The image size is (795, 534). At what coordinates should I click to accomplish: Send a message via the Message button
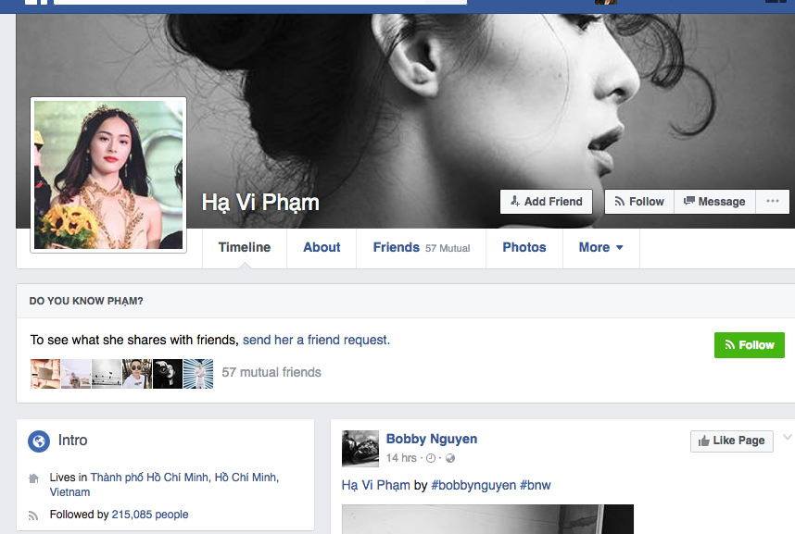click(x=713, y=202)
